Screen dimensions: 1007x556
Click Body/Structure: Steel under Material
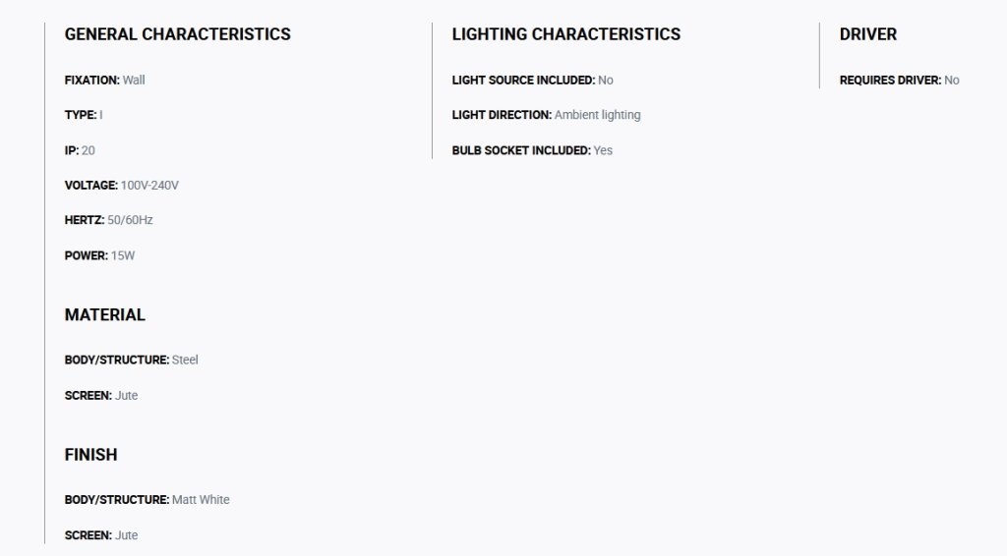pos(131,360)
